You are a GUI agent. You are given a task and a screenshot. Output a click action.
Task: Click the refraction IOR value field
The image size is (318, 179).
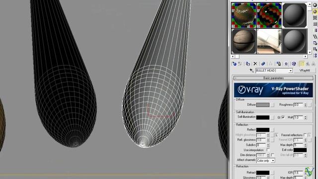[298, 173]
